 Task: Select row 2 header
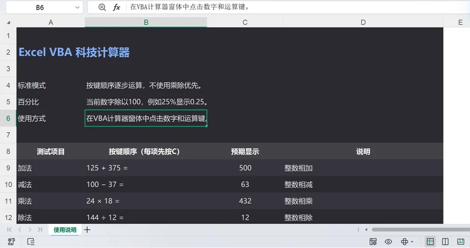(8, 52)
